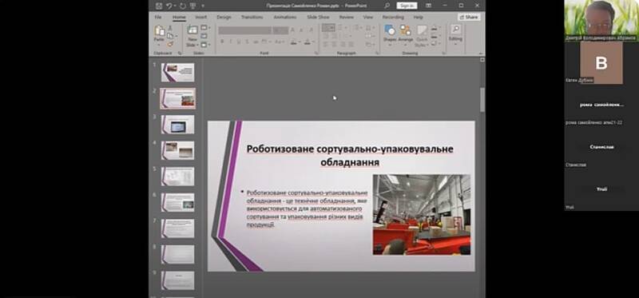Screen dimensions: 639x298
Task: Toggle Bold formatting button
Action: [222, 42]
